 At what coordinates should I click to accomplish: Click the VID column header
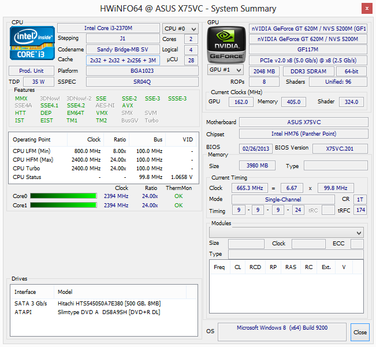point(181,140)
